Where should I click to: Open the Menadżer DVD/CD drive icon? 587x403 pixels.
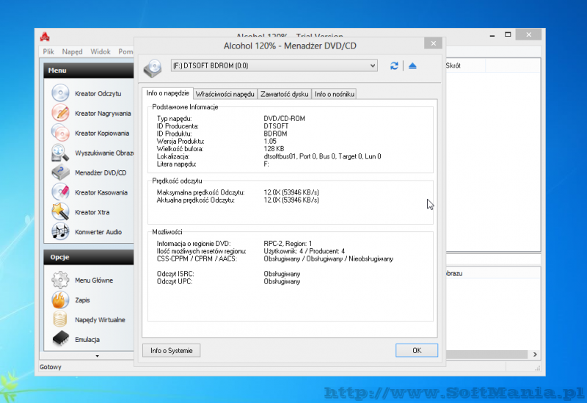pos(60,173)
